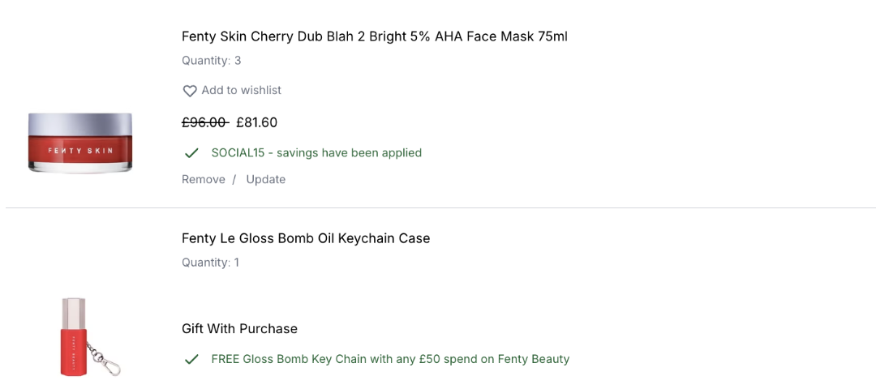
Task: Click the SOCIAL15 savings applied message
Action: click(x=316, y=152)
